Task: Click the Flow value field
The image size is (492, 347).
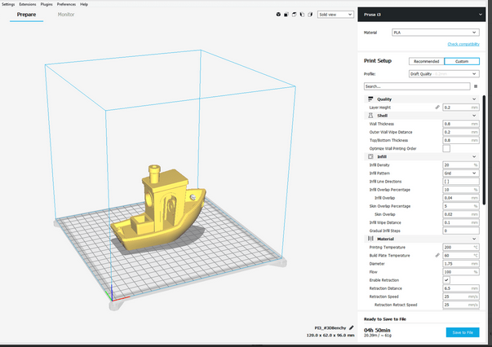Action: pyautogui.click(x=461, y=272)
